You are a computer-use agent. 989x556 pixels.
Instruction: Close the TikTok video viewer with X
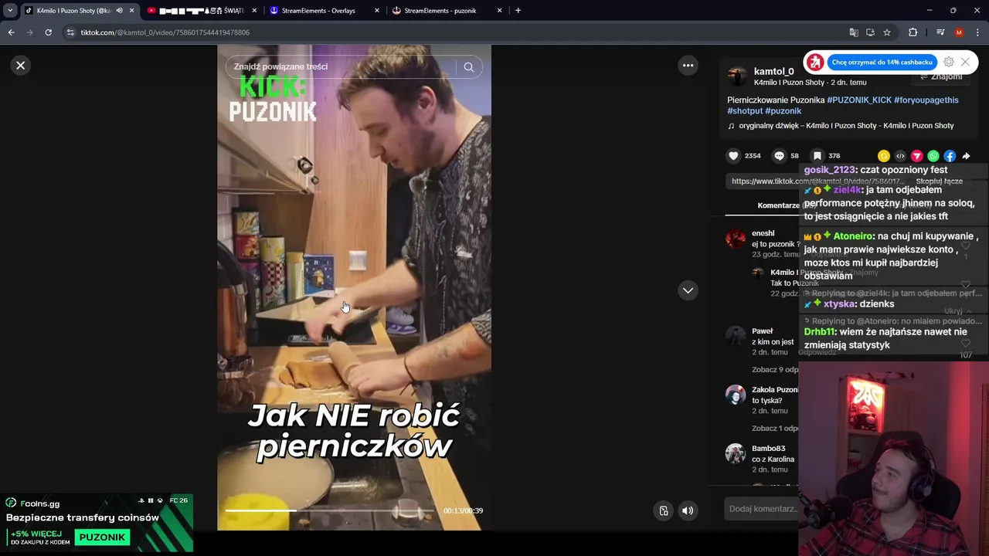(x=21, y=66)
